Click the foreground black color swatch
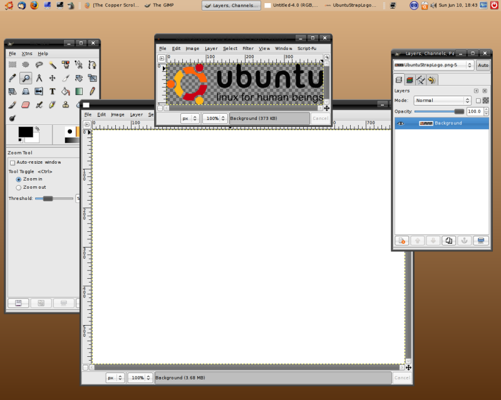 pos(26,132)
